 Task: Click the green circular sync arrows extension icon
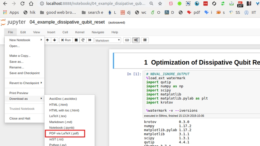click(223, 4)
